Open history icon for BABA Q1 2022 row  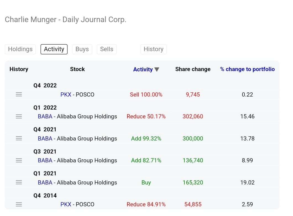click(19, 116)
